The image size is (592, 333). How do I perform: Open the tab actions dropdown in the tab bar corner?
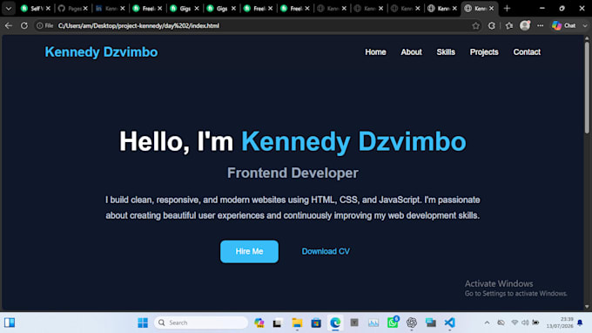(9, 9)
